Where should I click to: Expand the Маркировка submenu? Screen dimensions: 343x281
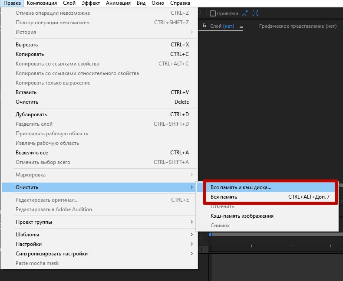click(x=99, y=175)
